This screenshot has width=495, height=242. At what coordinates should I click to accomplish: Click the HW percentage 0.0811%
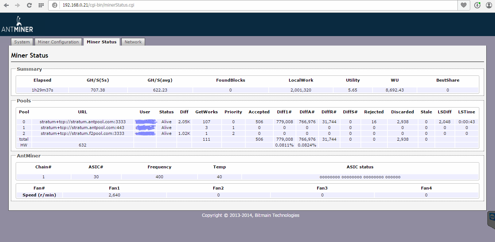[x=285, y=145]
